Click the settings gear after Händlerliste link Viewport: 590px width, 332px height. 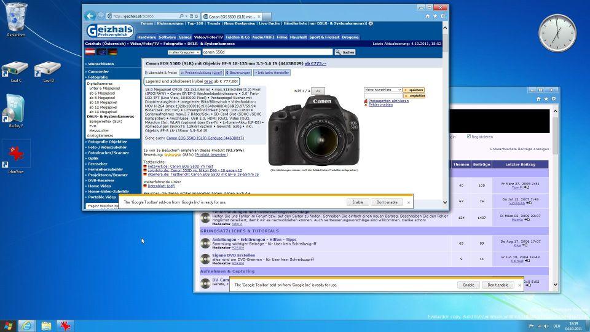[x=371, y=23]
